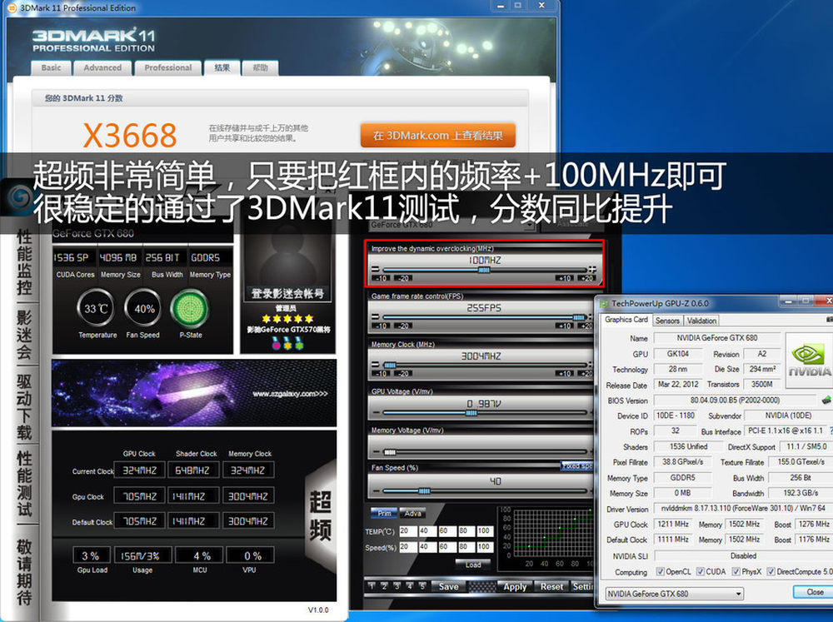Viewport: 833px width, 622px height.
Task: Select profile slot 2 icon
Action: [x=384, y=586]
